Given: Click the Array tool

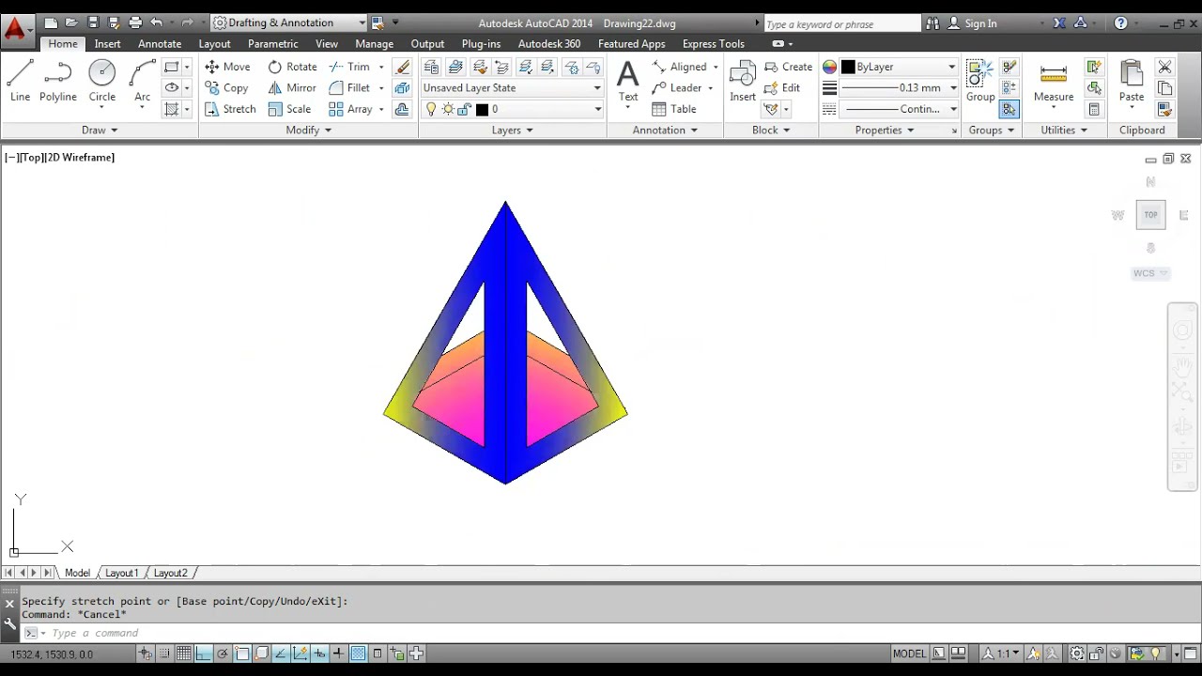Looking at the screenshot, I should pyautogui.click(x=350, y=109).
